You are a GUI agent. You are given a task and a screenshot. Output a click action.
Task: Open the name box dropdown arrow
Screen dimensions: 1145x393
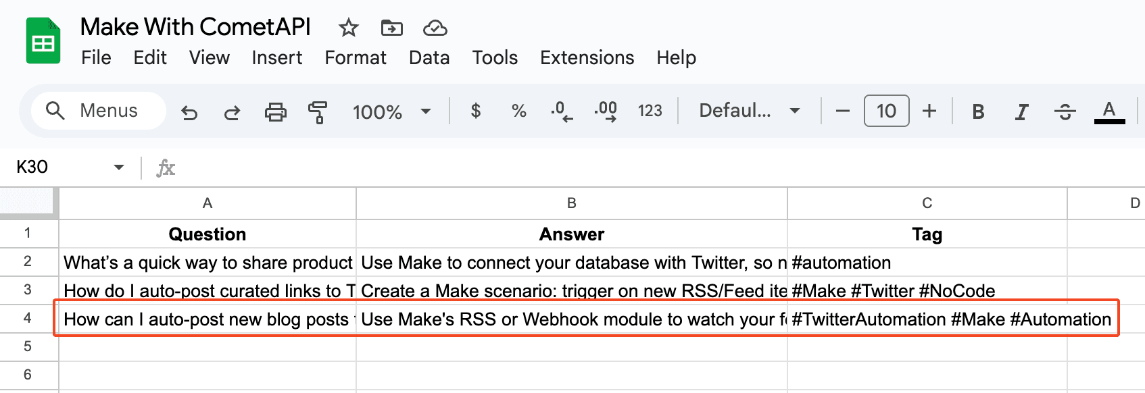pos(119,167)
